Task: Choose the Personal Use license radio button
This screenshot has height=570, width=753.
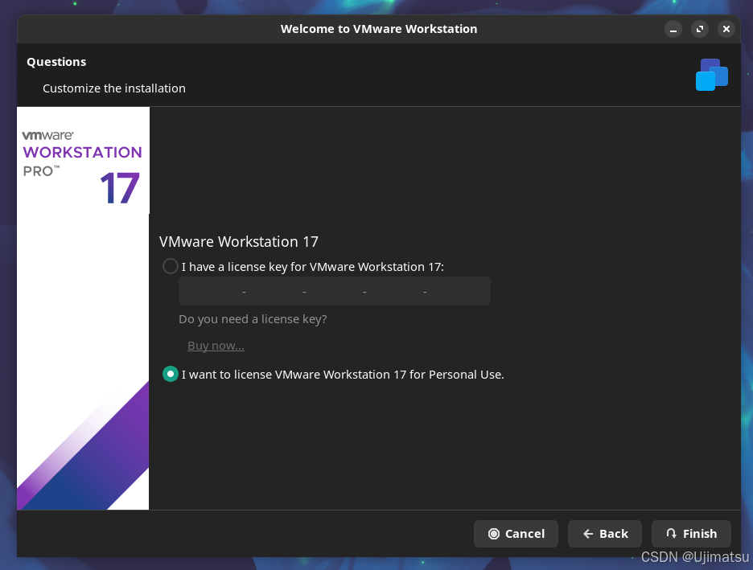Action: pos(171,375)
